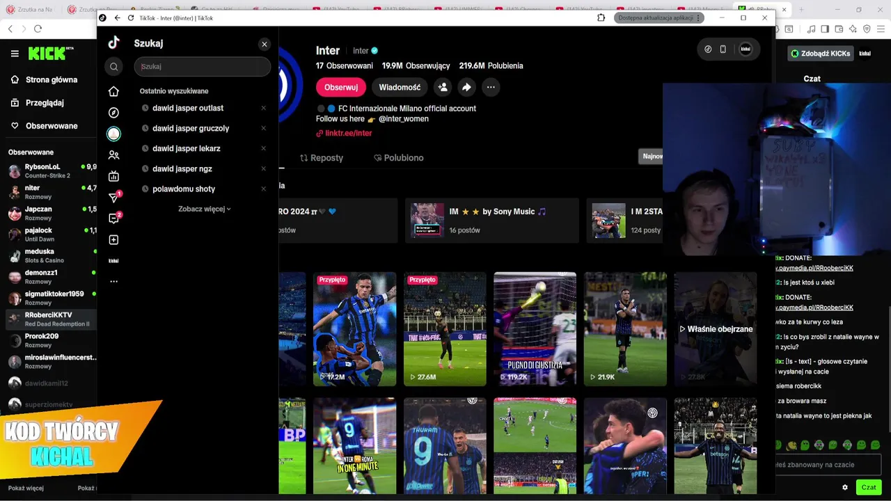The width and height of the screenshot is (891, 501).
Task: Open TikTok activity inbox icon with badge
Action: coord(114,218)
